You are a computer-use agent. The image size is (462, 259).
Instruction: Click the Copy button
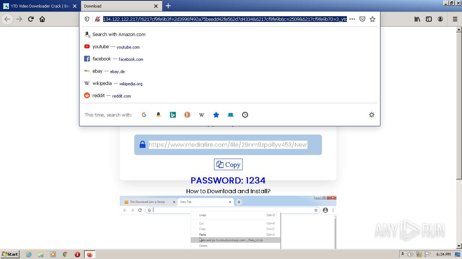pos(228,164)
